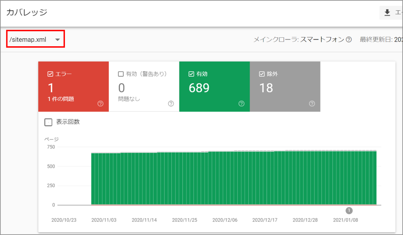Select the green 有効 card showing 689
The width and height of the screenshot is (403, 235).
[215, 87]
